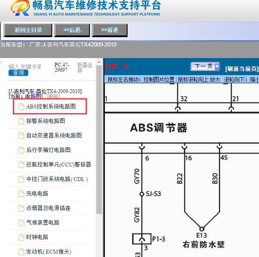Click pin number 32 in the diagram

(184, 99)
